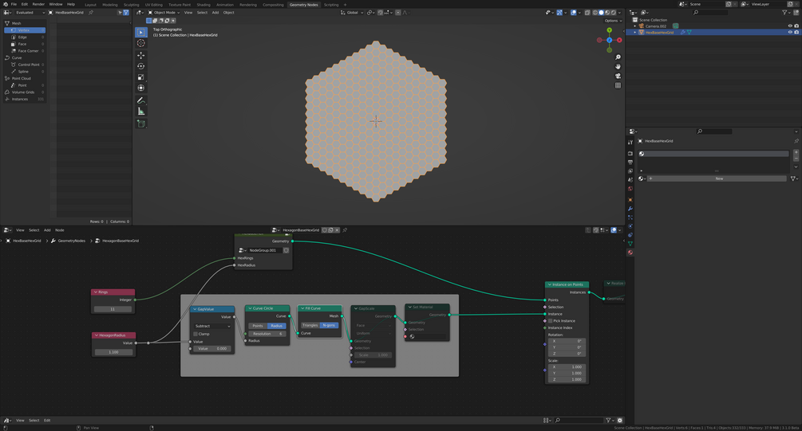Click GeometryNodes in node editor breadcrumb
This screenshot has height=431, width=802.
click(x=71, y=241)
